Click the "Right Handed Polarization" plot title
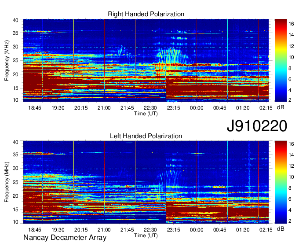This screenshot has width=299, height=243. click(146, 14)
